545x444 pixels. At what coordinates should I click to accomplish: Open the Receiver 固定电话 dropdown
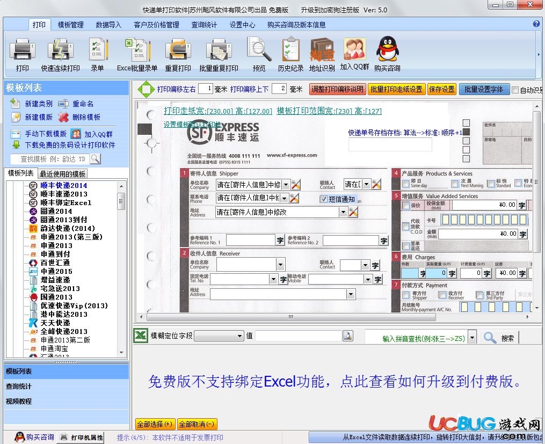(273, 279)
